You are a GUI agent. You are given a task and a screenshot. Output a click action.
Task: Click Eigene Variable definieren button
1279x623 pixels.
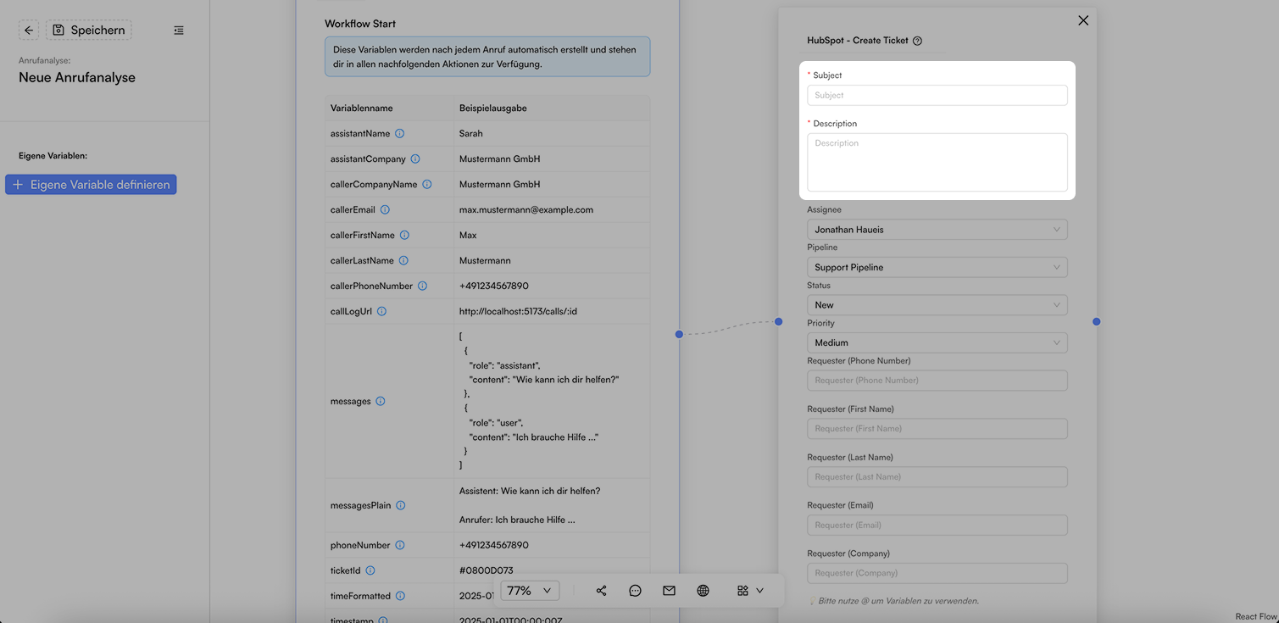[91, 185]
